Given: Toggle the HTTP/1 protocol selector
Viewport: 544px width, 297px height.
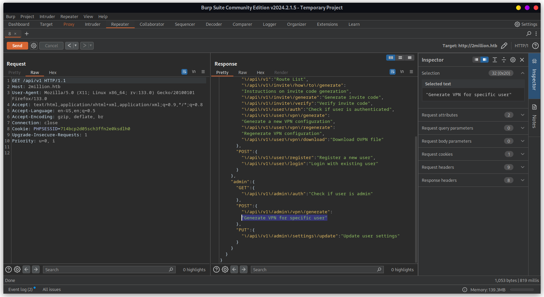Looking at the screenshot, I should click(x=521, y=46).
